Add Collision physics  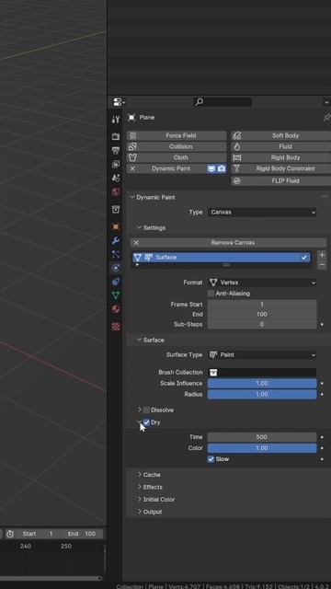(x=177, y=146)
